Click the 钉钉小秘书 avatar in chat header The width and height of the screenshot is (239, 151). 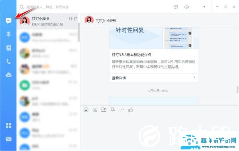coord(89,20)
